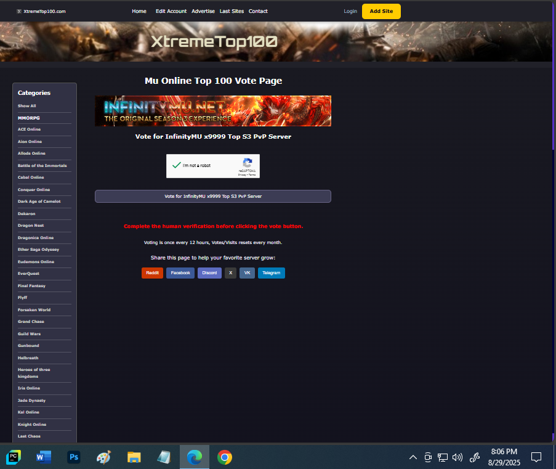Screen dimensions: 556x469
Task: Open Ether Saga Odyssey category
Action: point(38,250)
